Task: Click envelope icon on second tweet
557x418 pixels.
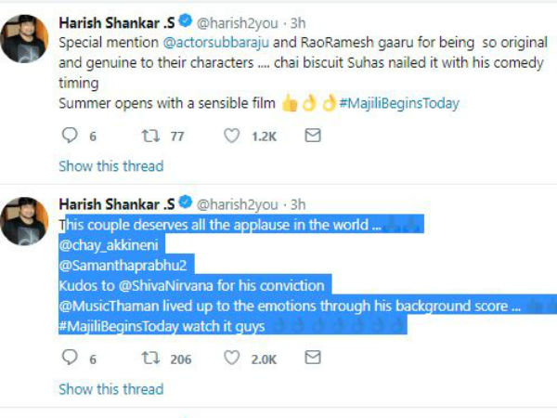Action: tap(314, 359)
